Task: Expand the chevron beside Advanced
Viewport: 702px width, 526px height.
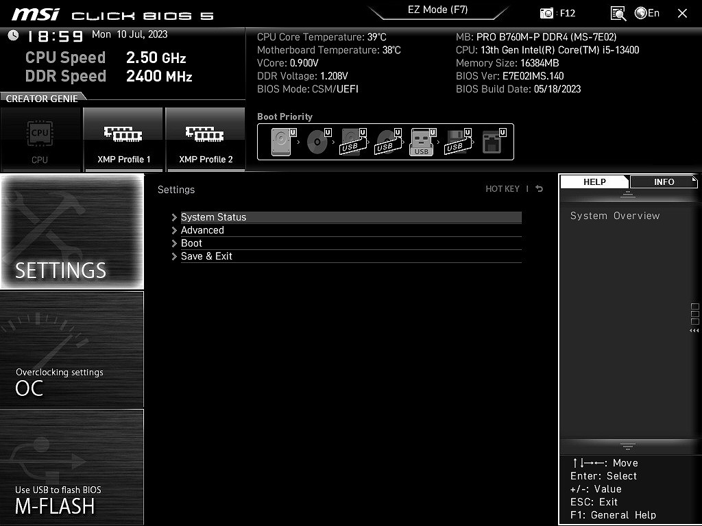Action: point(174,230)
